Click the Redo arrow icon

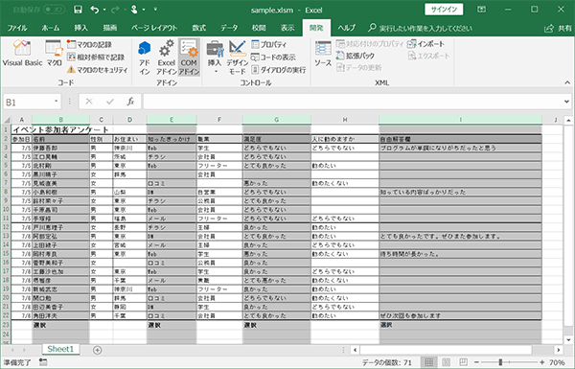pyautogui.click(x=114, y=10)
